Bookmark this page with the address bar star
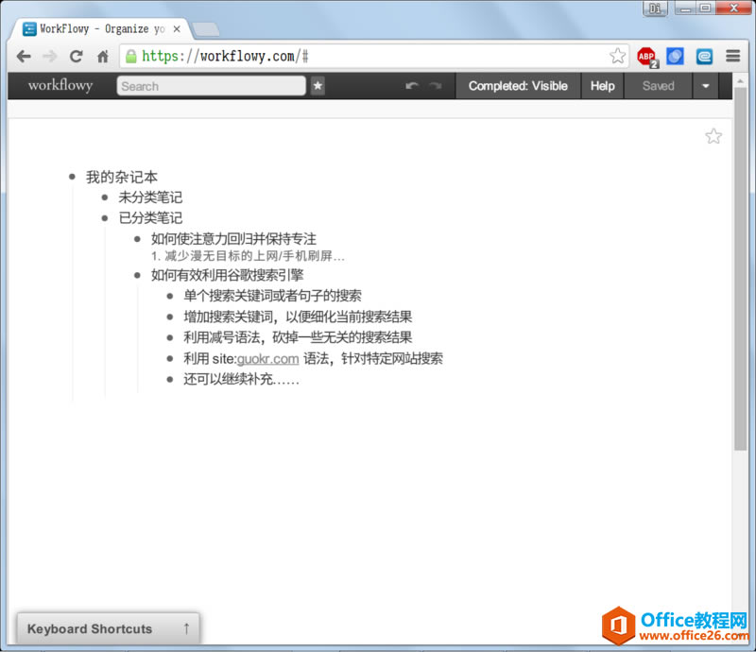The image size is (756, 652). coord(617,56)
